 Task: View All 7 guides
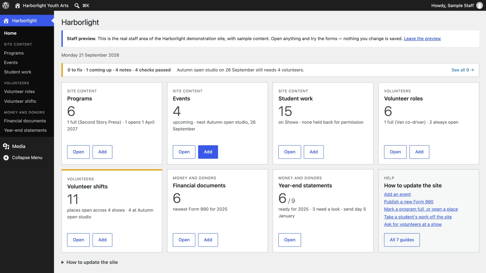click(x=402, y=240)
